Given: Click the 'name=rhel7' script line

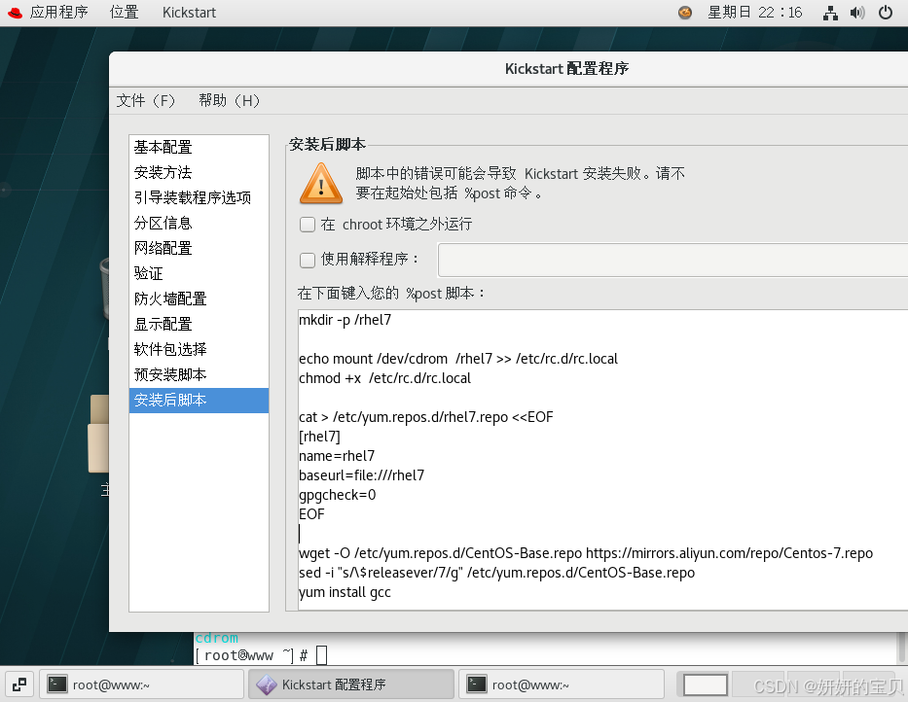Looking at the screenshot, I should (x=337, y=456).
